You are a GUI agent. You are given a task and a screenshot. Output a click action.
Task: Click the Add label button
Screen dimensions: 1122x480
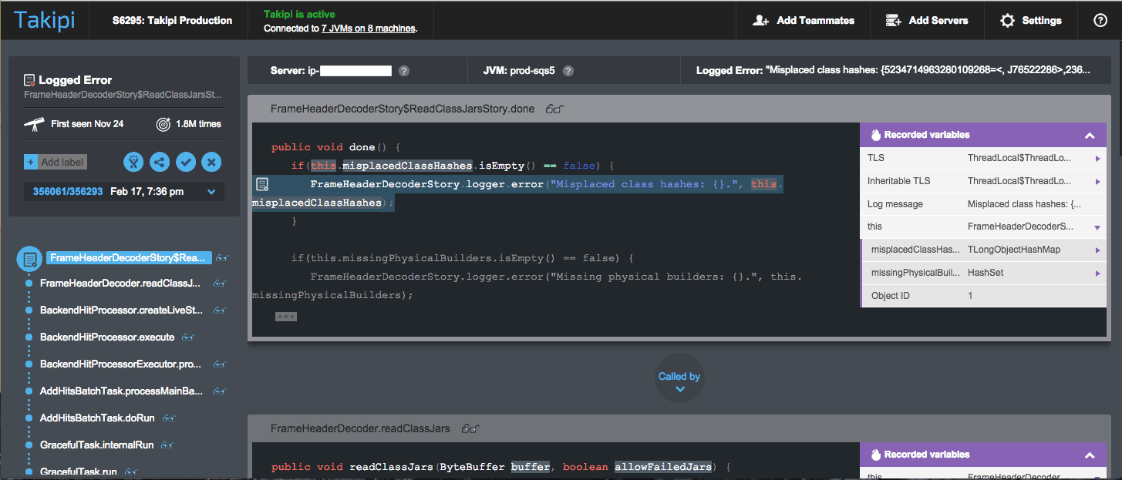55,162
